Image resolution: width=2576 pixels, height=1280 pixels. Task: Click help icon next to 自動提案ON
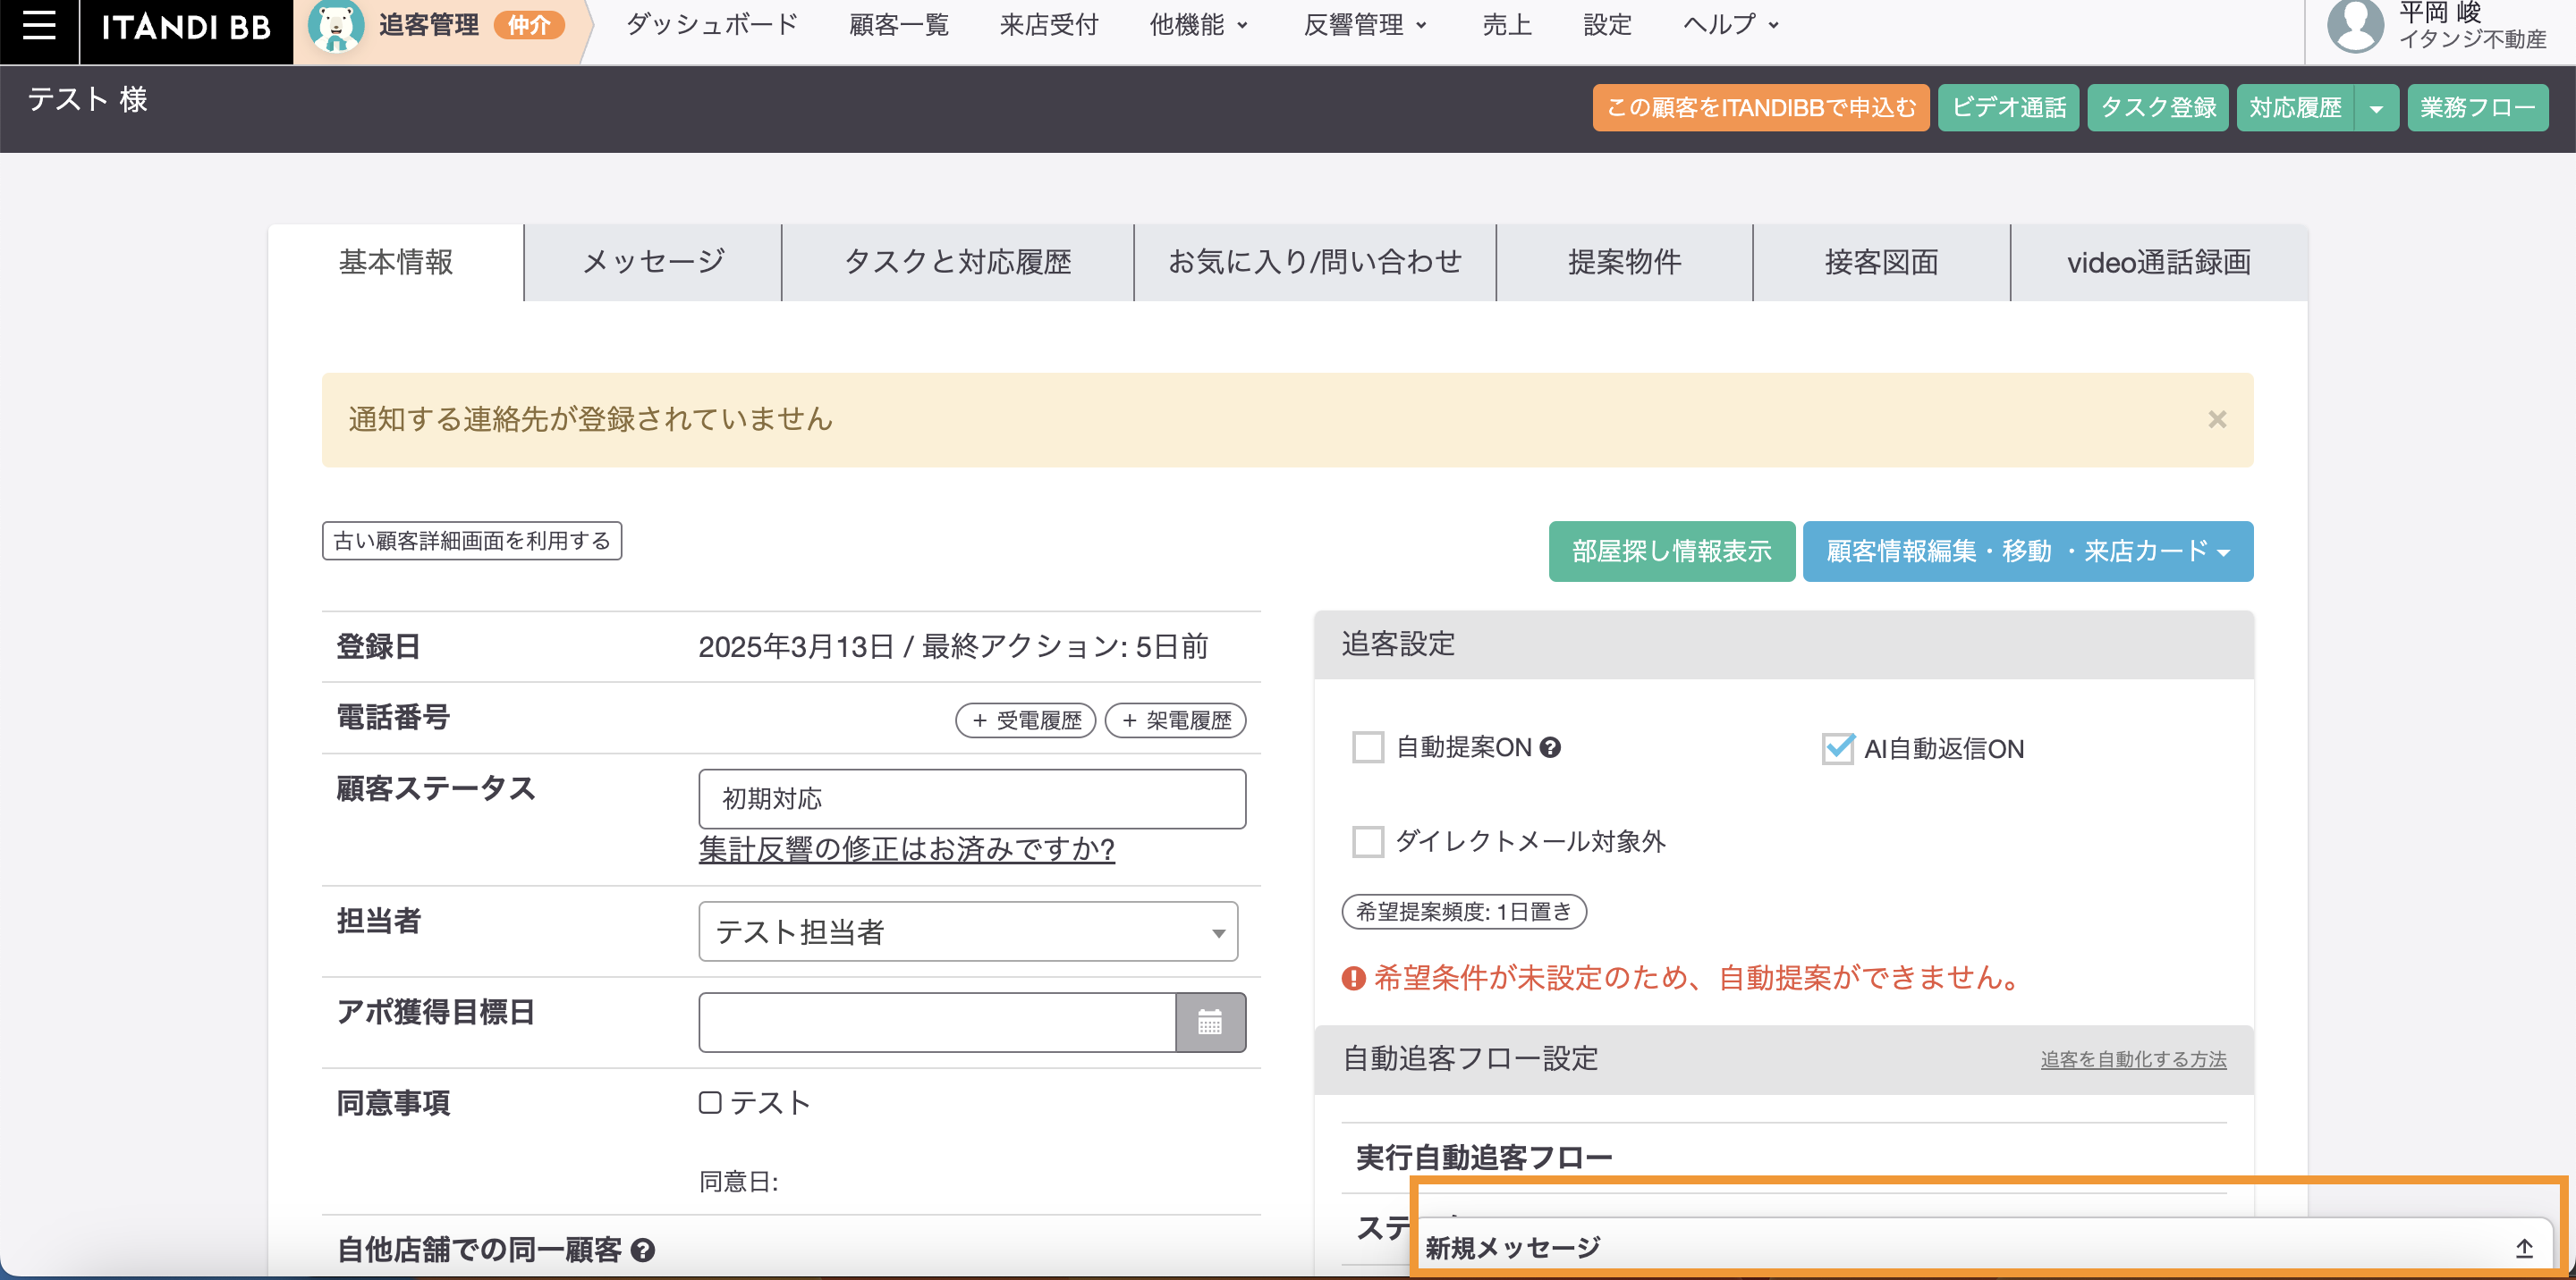click(1550, 747)
